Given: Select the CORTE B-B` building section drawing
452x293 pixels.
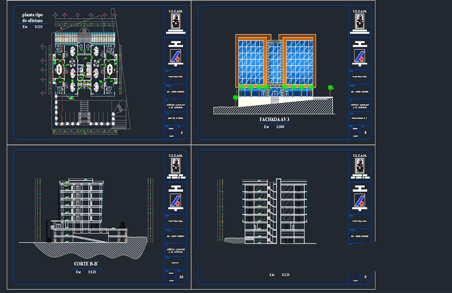Looking at the screenshot, I should pyautogui.click(x=86, y=211).
